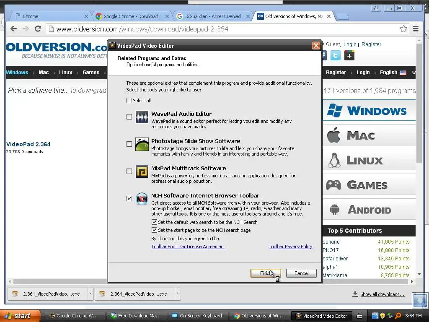
Task: Click the VideoPad 2.364 link
Action: click(x=28, y=144)
